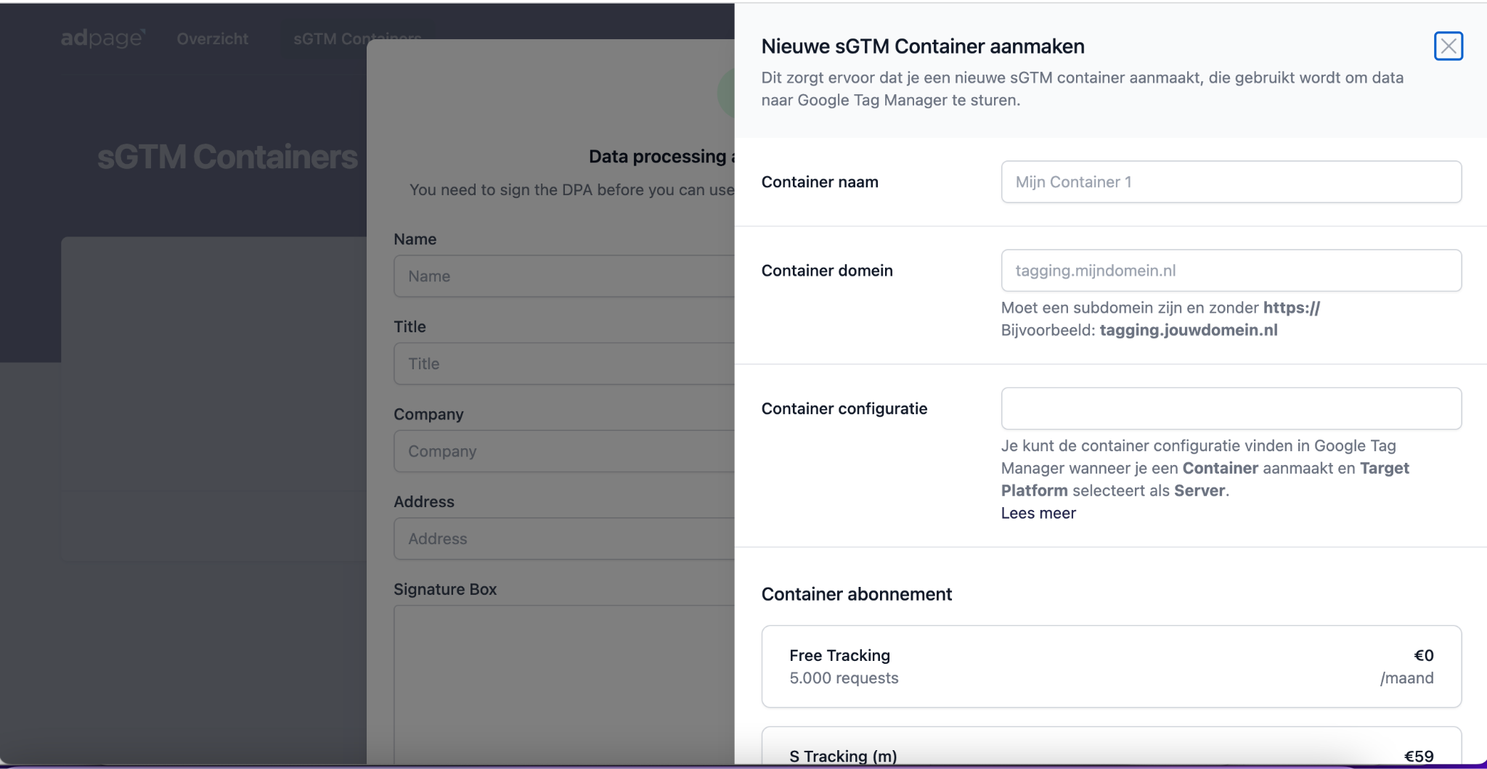
Task: Click the €0 /maand price label
Action: pyautogui.click(x=1407, y=667)
